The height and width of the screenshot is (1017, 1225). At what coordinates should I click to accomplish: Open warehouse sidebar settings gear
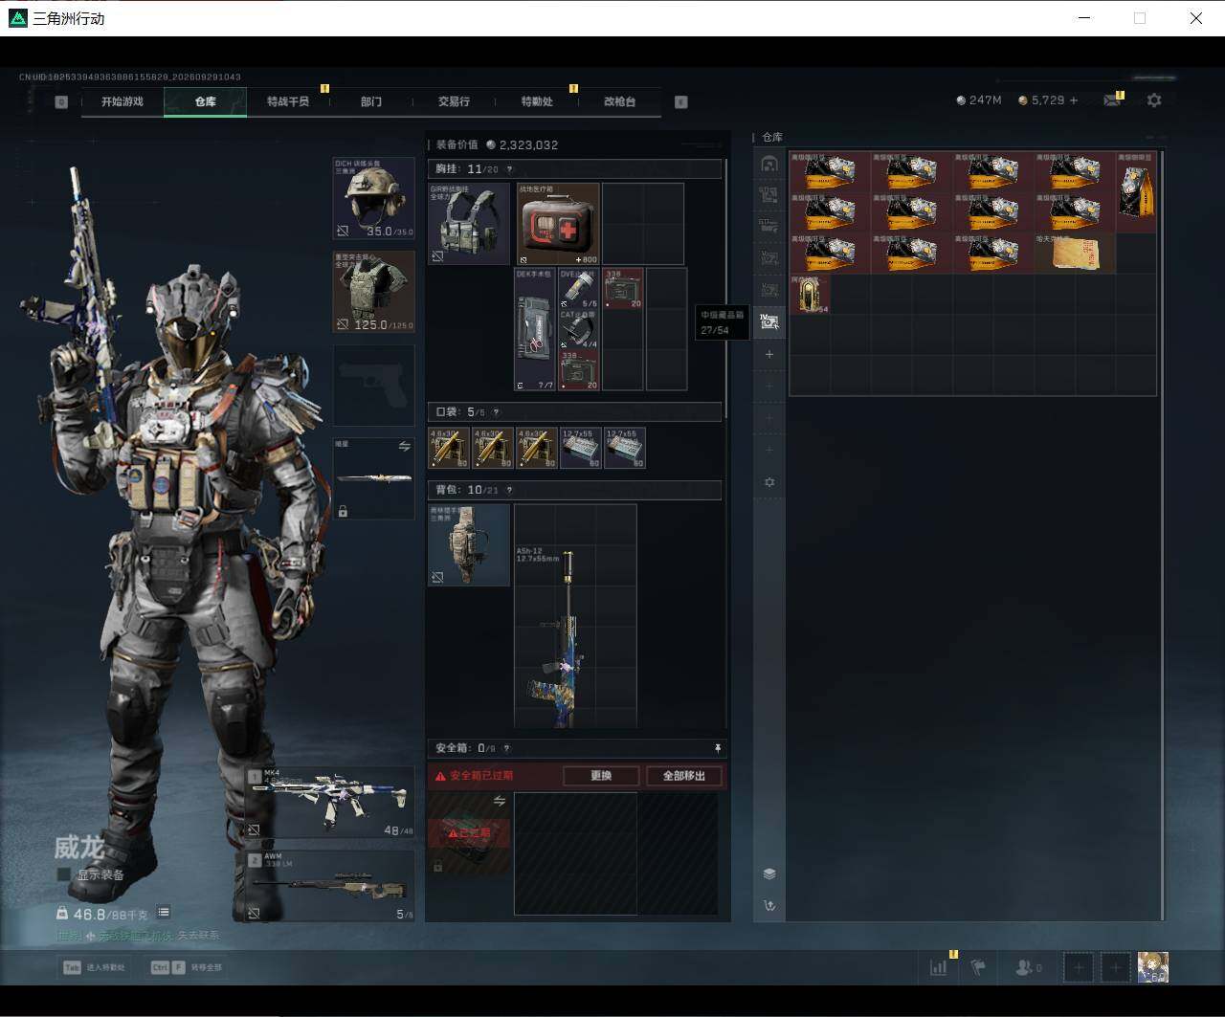[x=768, y=482]
